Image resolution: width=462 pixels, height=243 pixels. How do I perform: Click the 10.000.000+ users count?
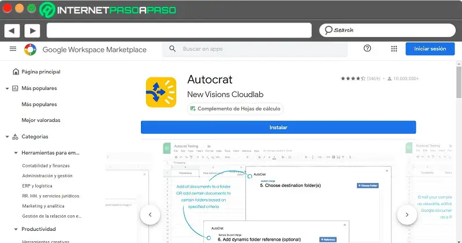[x=406, y=78]
